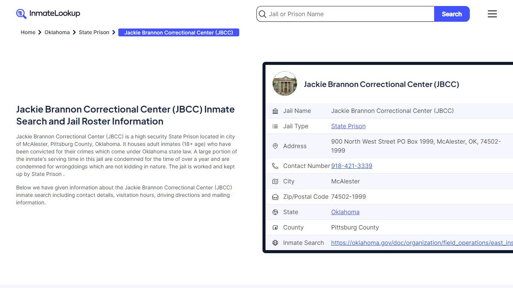Image resolution: width=513 pixels, height=288 pixels.
Task: Open the hamburger menu icon
Action: tap(492, 14)
